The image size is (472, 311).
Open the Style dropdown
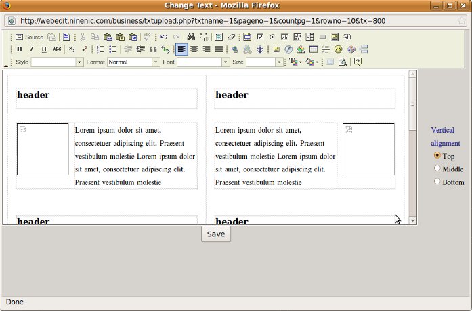pos(57,62)
